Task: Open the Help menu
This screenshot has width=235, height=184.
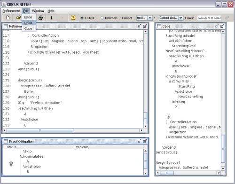Action: pyautogui.click(x=51, y=11)
